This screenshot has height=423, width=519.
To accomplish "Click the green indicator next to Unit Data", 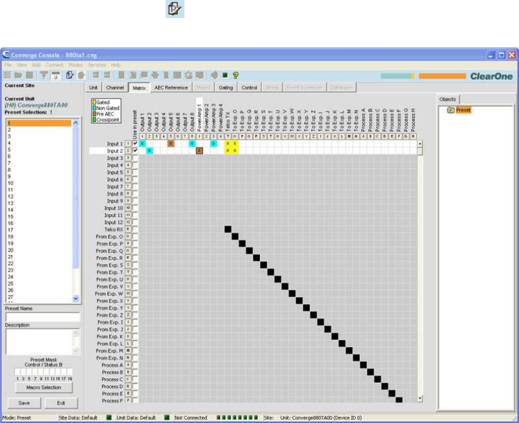I will click(x=166, y=418).
